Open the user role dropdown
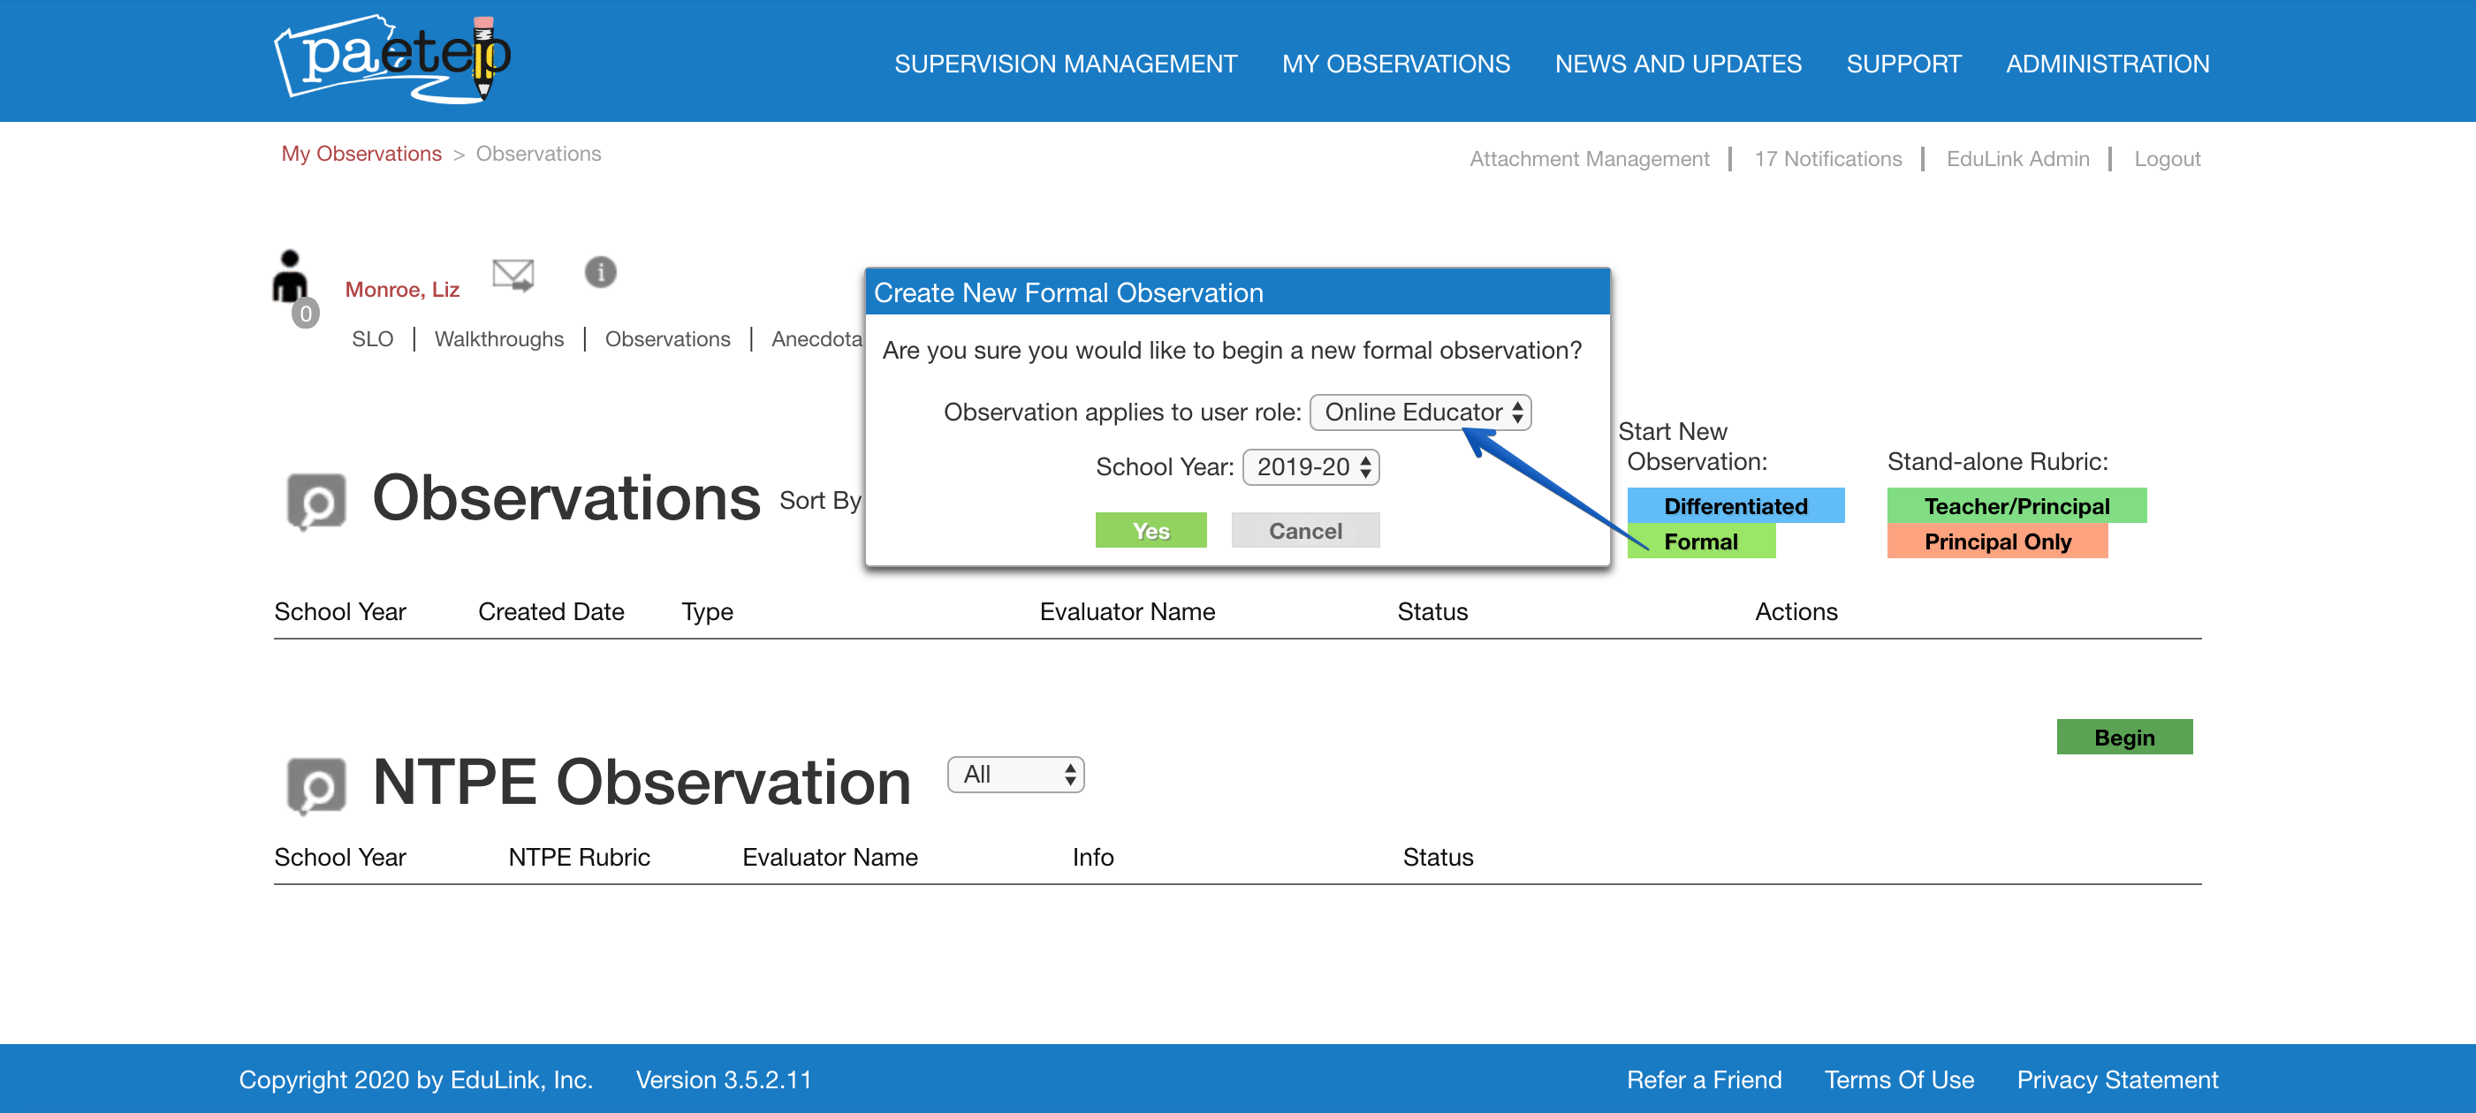The height and width of the screenshot is (1113, 2476). tap(1420, 413)
